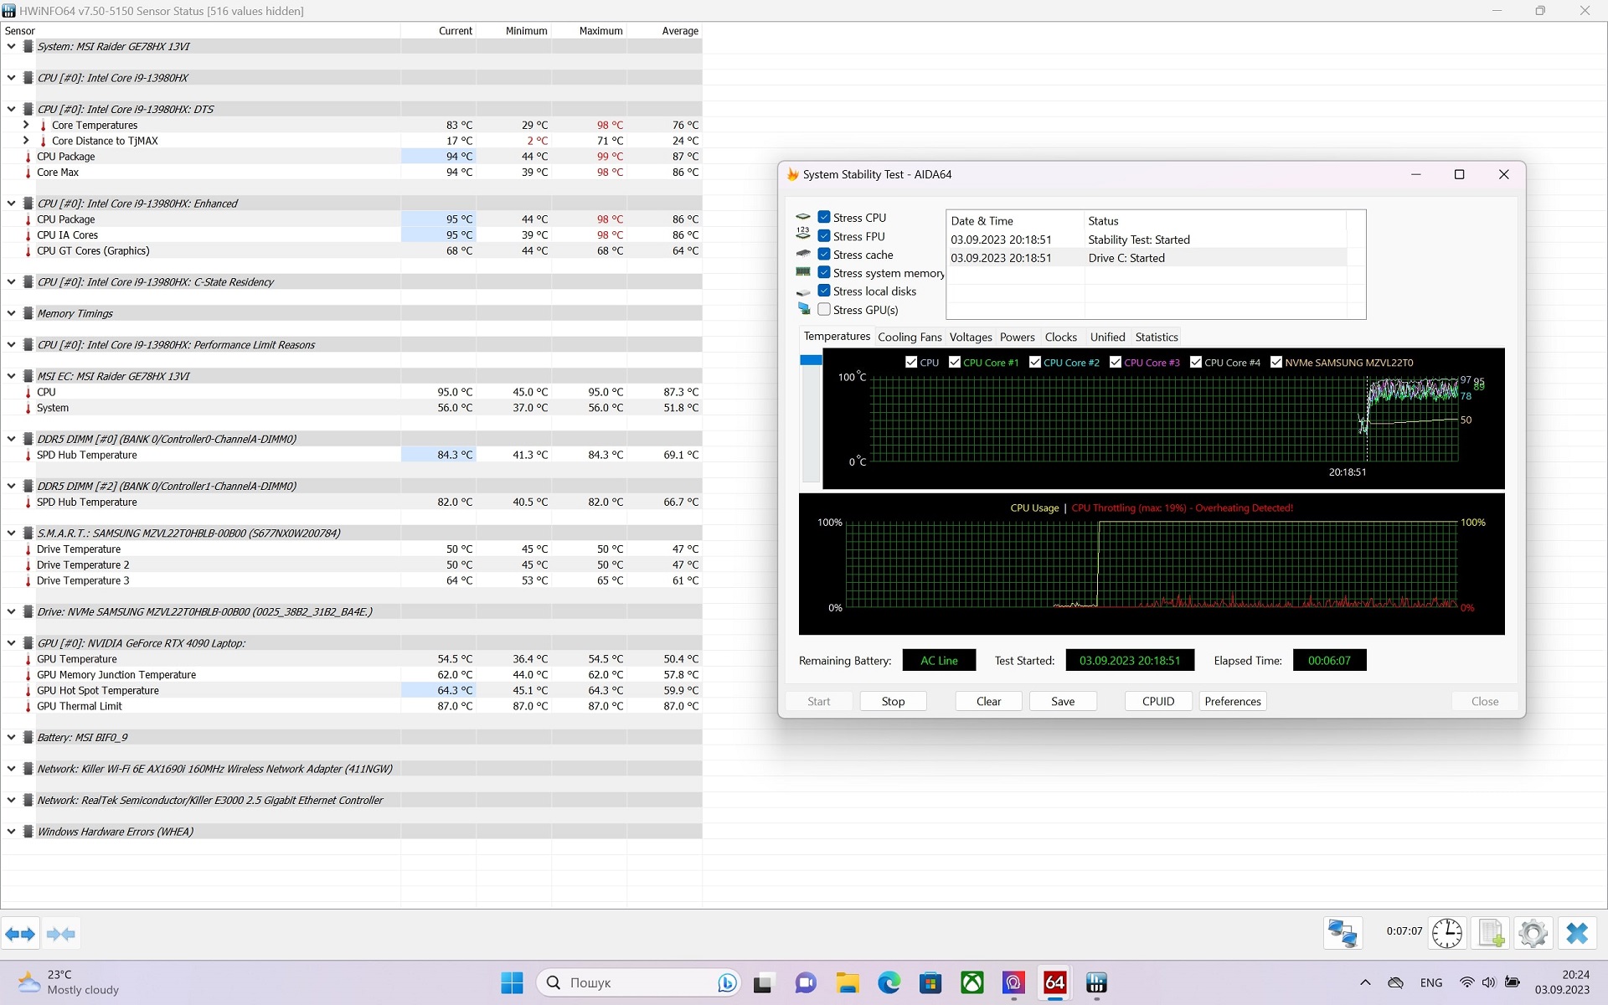
Task: Open Microsoft Store from the taskbar
Action: (930, 982)
